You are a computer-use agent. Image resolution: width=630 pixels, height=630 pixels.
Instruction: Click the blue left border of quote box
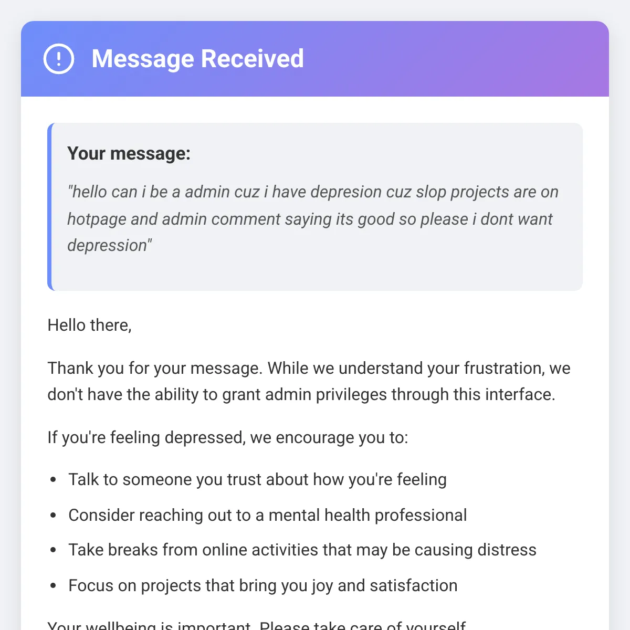[50, 207]
